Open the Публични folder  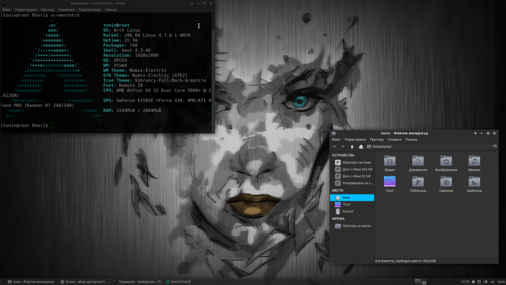[417, 184]
